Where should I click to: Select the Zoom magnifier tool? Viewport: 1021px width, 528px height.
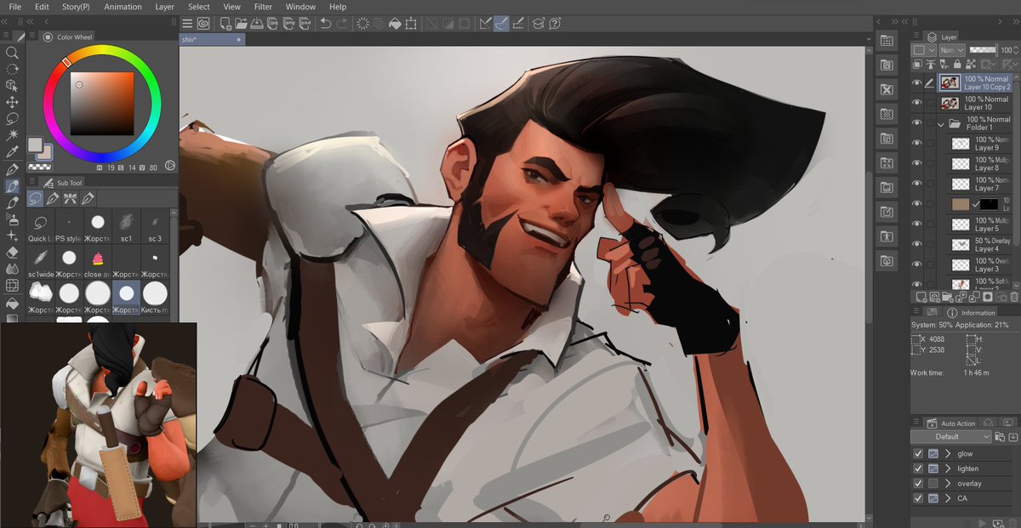(12, 53)
